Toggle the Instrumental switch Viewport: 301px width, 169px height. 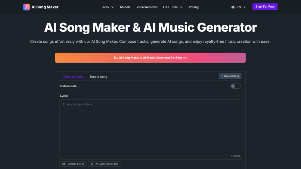235,86
